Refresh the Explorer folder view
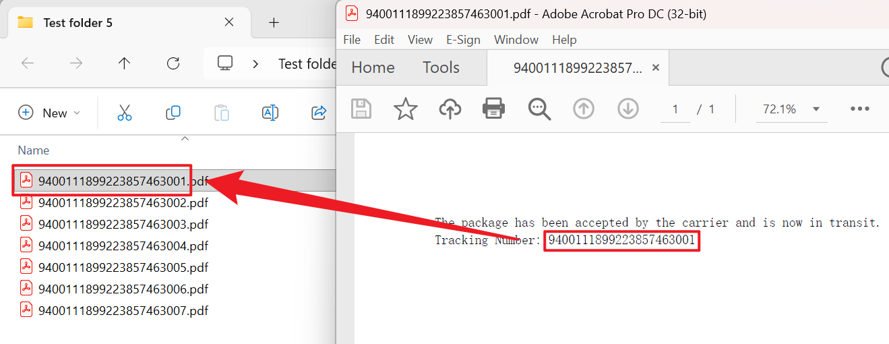This screenshot has width=889, height=344. [173, 63]
